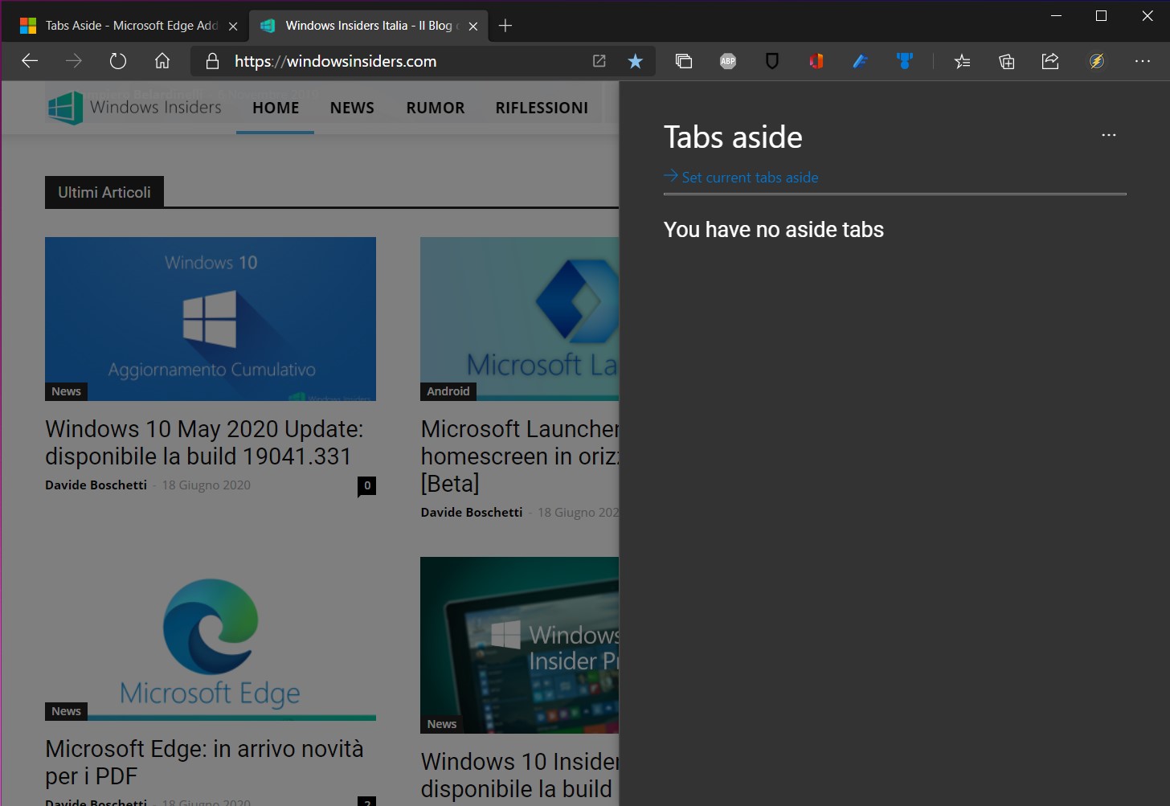Open Microsoft Edge novità per i PDF article
Screen dimensions: 1170x806
[x=204, y=762]
